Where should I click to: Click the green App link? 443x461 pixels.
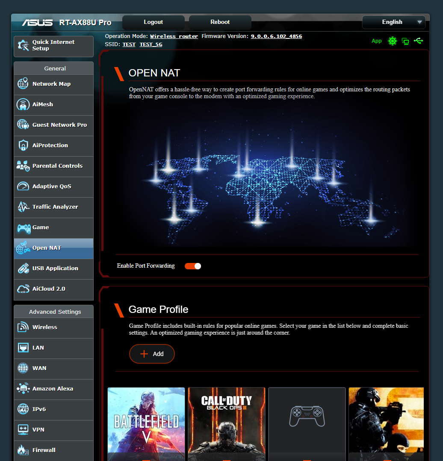click(376, 41)
